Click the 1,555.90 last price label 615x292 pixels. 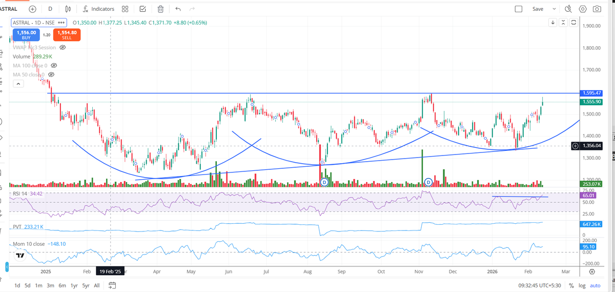tap(591, 102)
